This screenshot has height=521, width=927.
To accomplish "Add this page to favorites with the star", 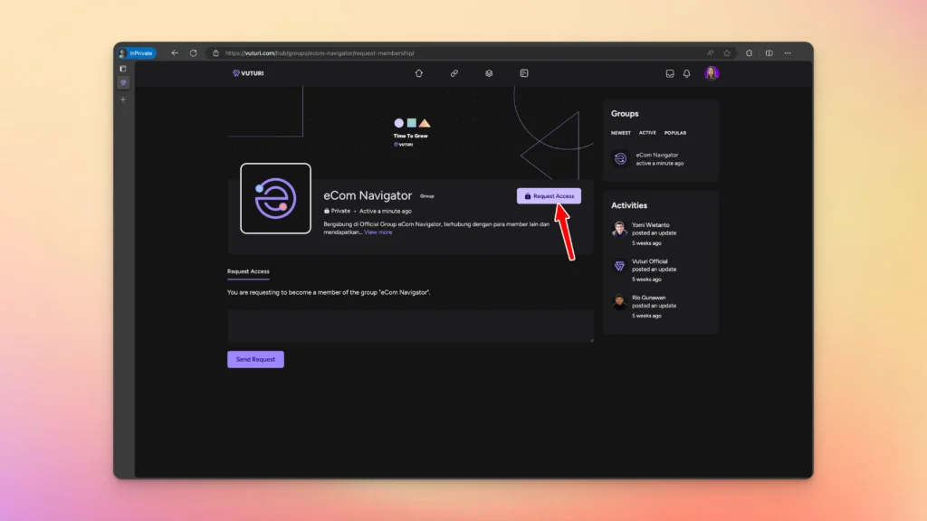I will click(727, 53).
